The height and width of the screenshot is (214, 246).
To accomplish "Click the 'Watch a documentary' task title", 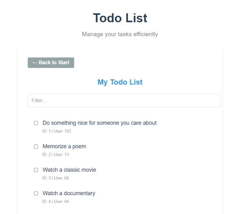I will click(69, 193).
